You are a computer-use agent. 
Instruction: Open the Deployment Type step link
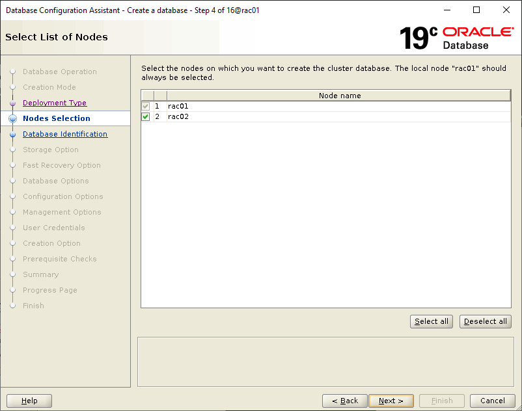click(55, 103)
